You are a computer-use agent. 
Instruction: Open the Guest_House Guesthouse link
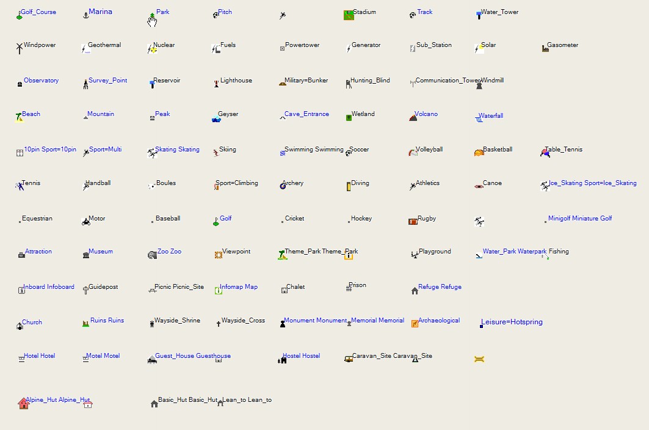click(193, 356)
